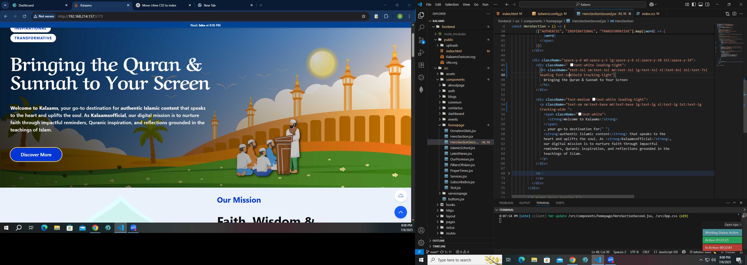
Task: Open the Manage gear icon in VS Code
Action: 421,243
